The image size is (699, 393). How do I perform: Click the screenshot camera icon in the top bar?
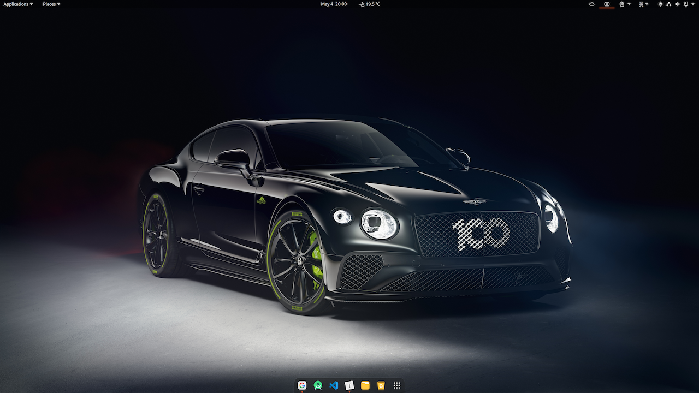[x=607, y=4]
